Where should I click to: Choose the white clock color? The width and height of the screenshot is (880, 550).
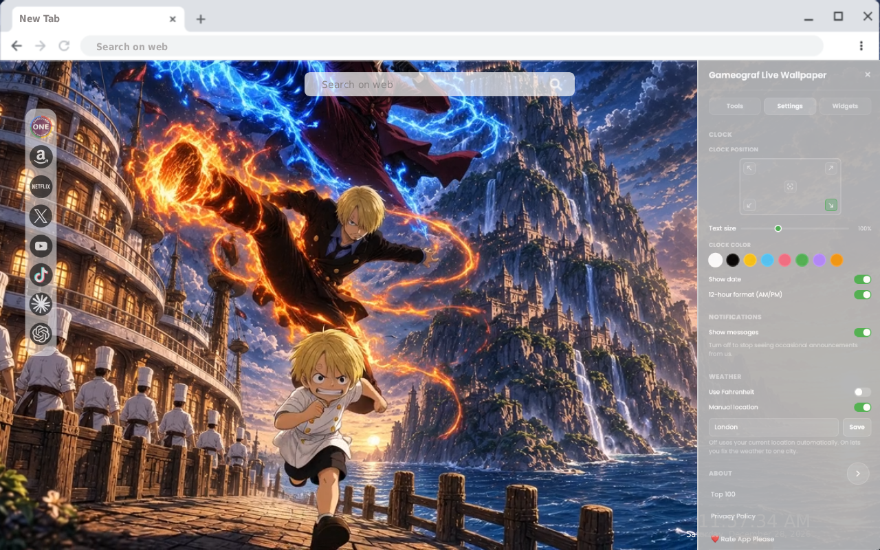716,260
